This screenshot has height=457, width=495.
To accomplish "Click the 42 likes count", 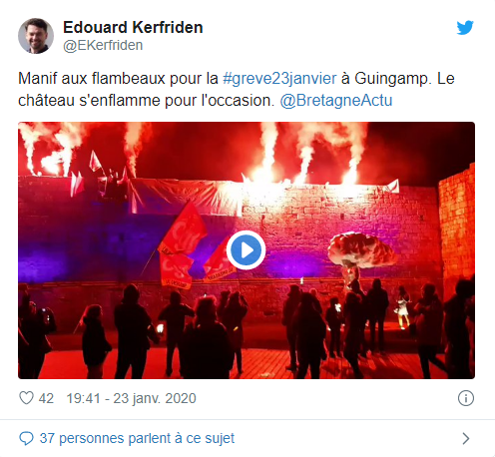I will click(x=46, y=398).
